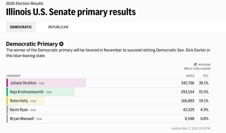Click the AP logo near estimates
This screenshot has width=226, height=133.
195,64
